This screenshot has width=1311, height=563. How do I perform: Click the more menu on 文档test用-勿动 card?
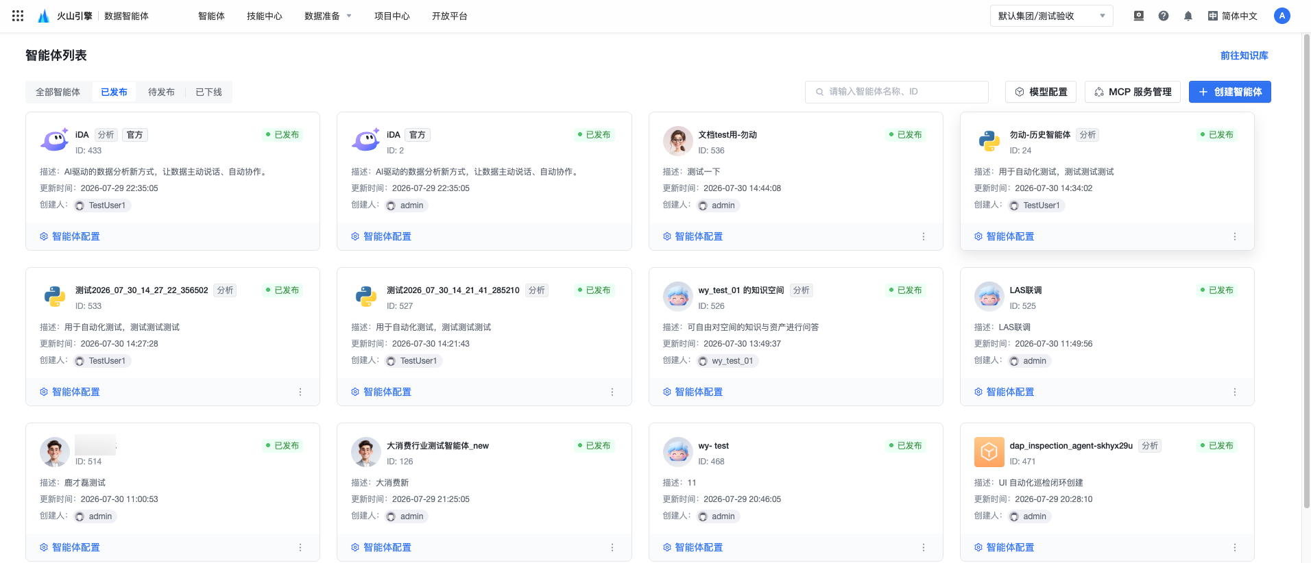click(924, 236)
